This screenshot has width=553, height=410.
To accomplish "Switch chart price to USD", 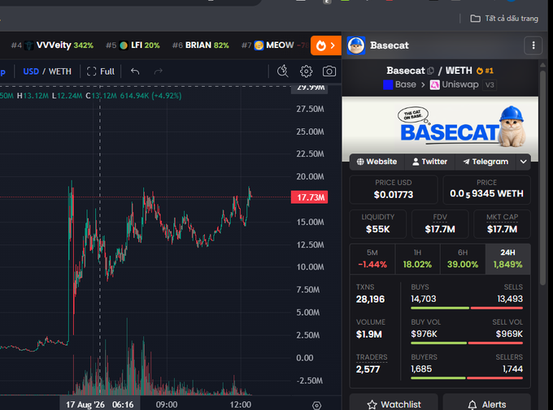I will point(31,71).
